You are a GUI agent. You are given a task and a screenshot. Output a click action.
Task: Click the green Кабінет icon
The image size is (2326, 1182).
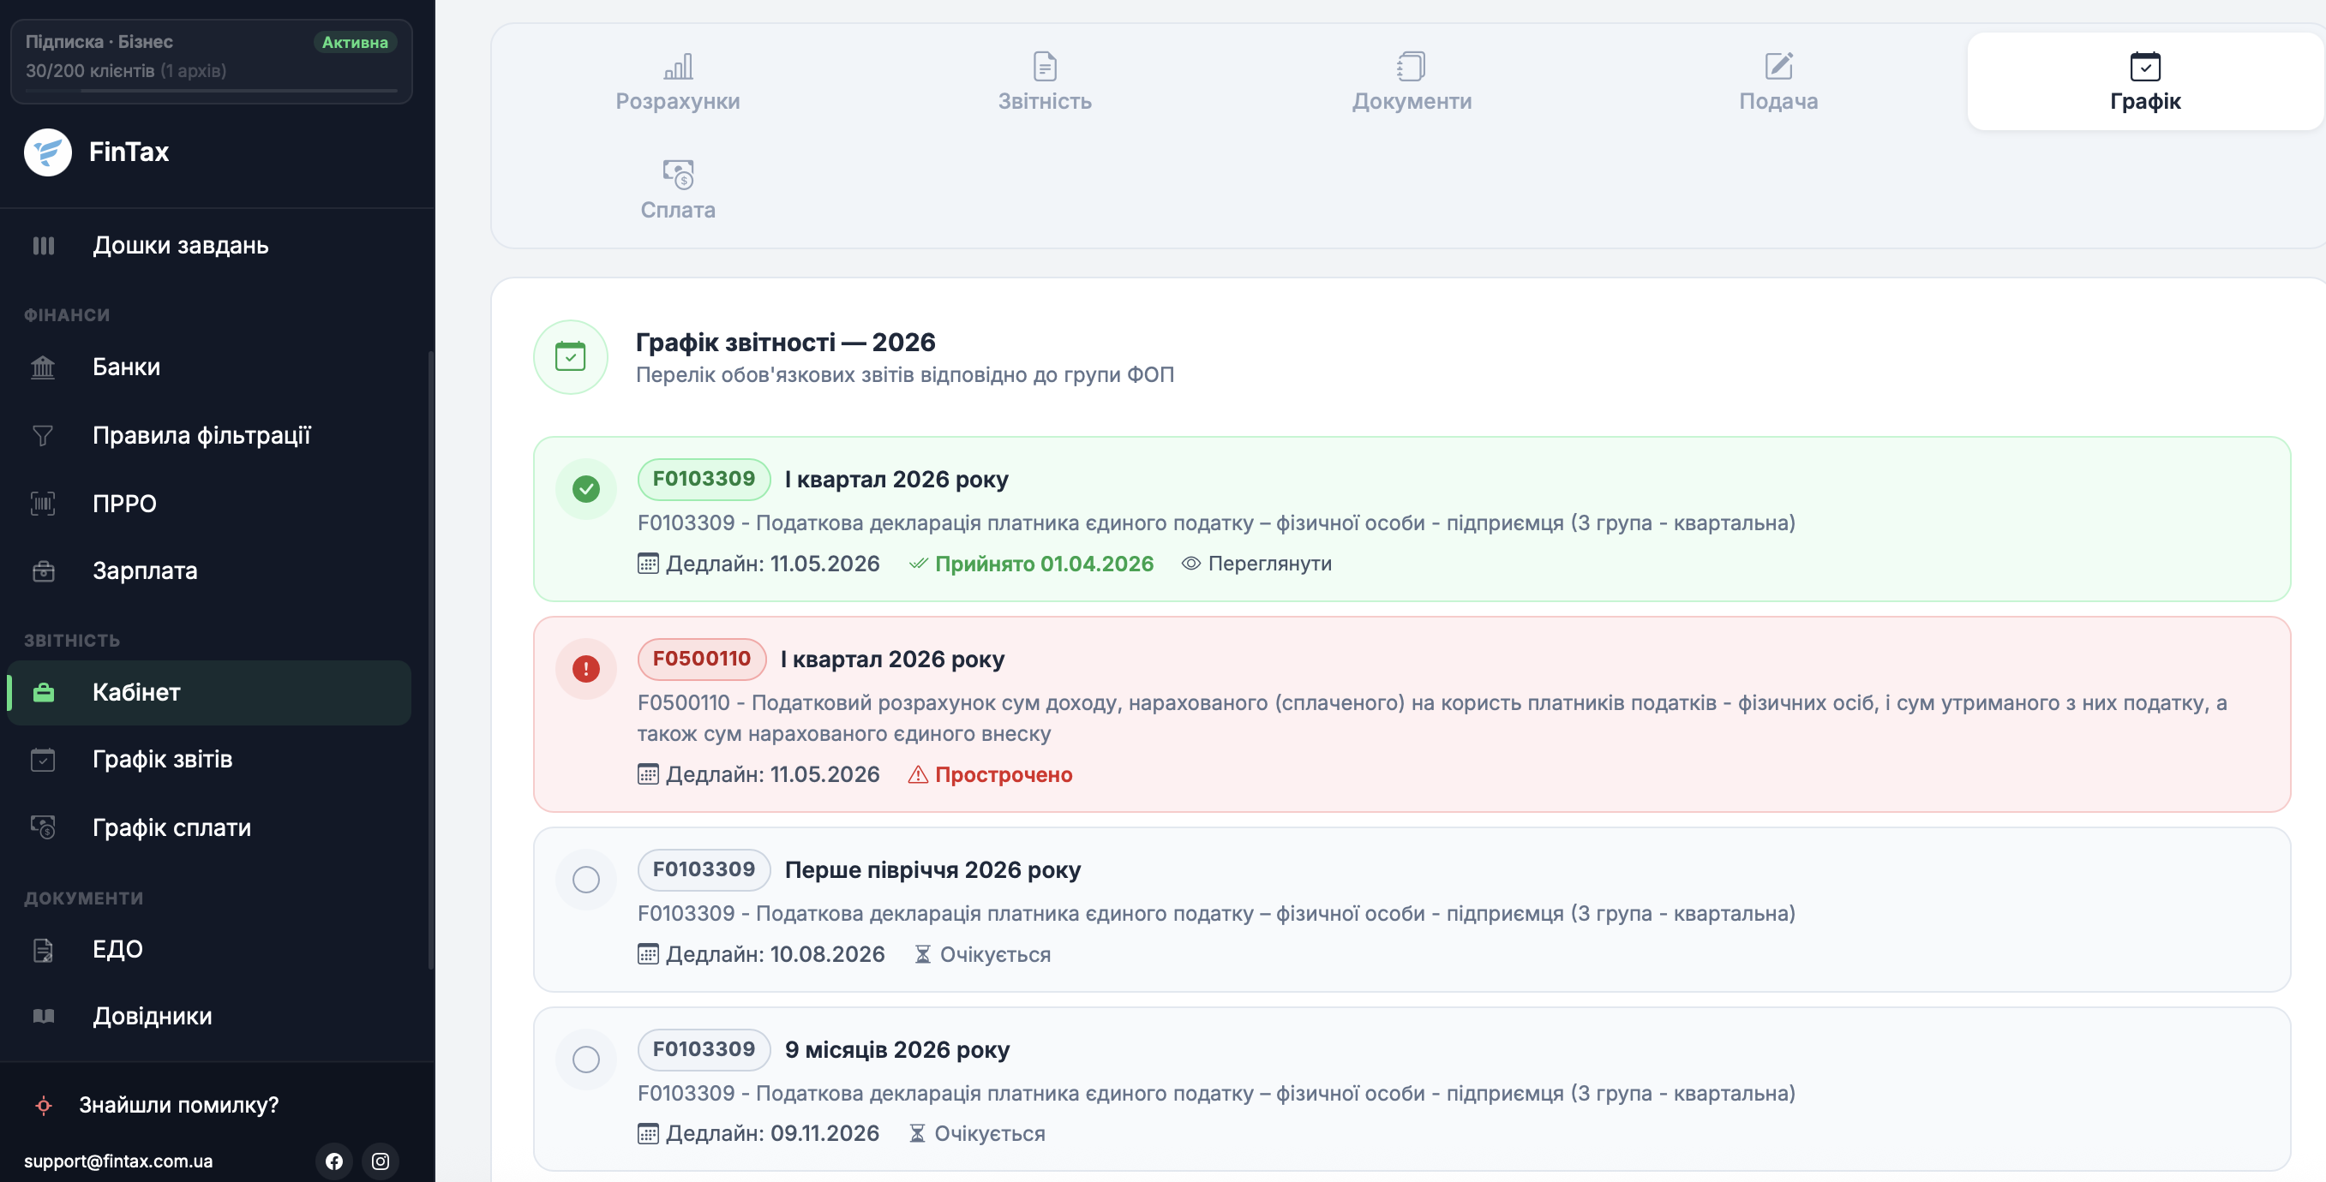[44, 693]
